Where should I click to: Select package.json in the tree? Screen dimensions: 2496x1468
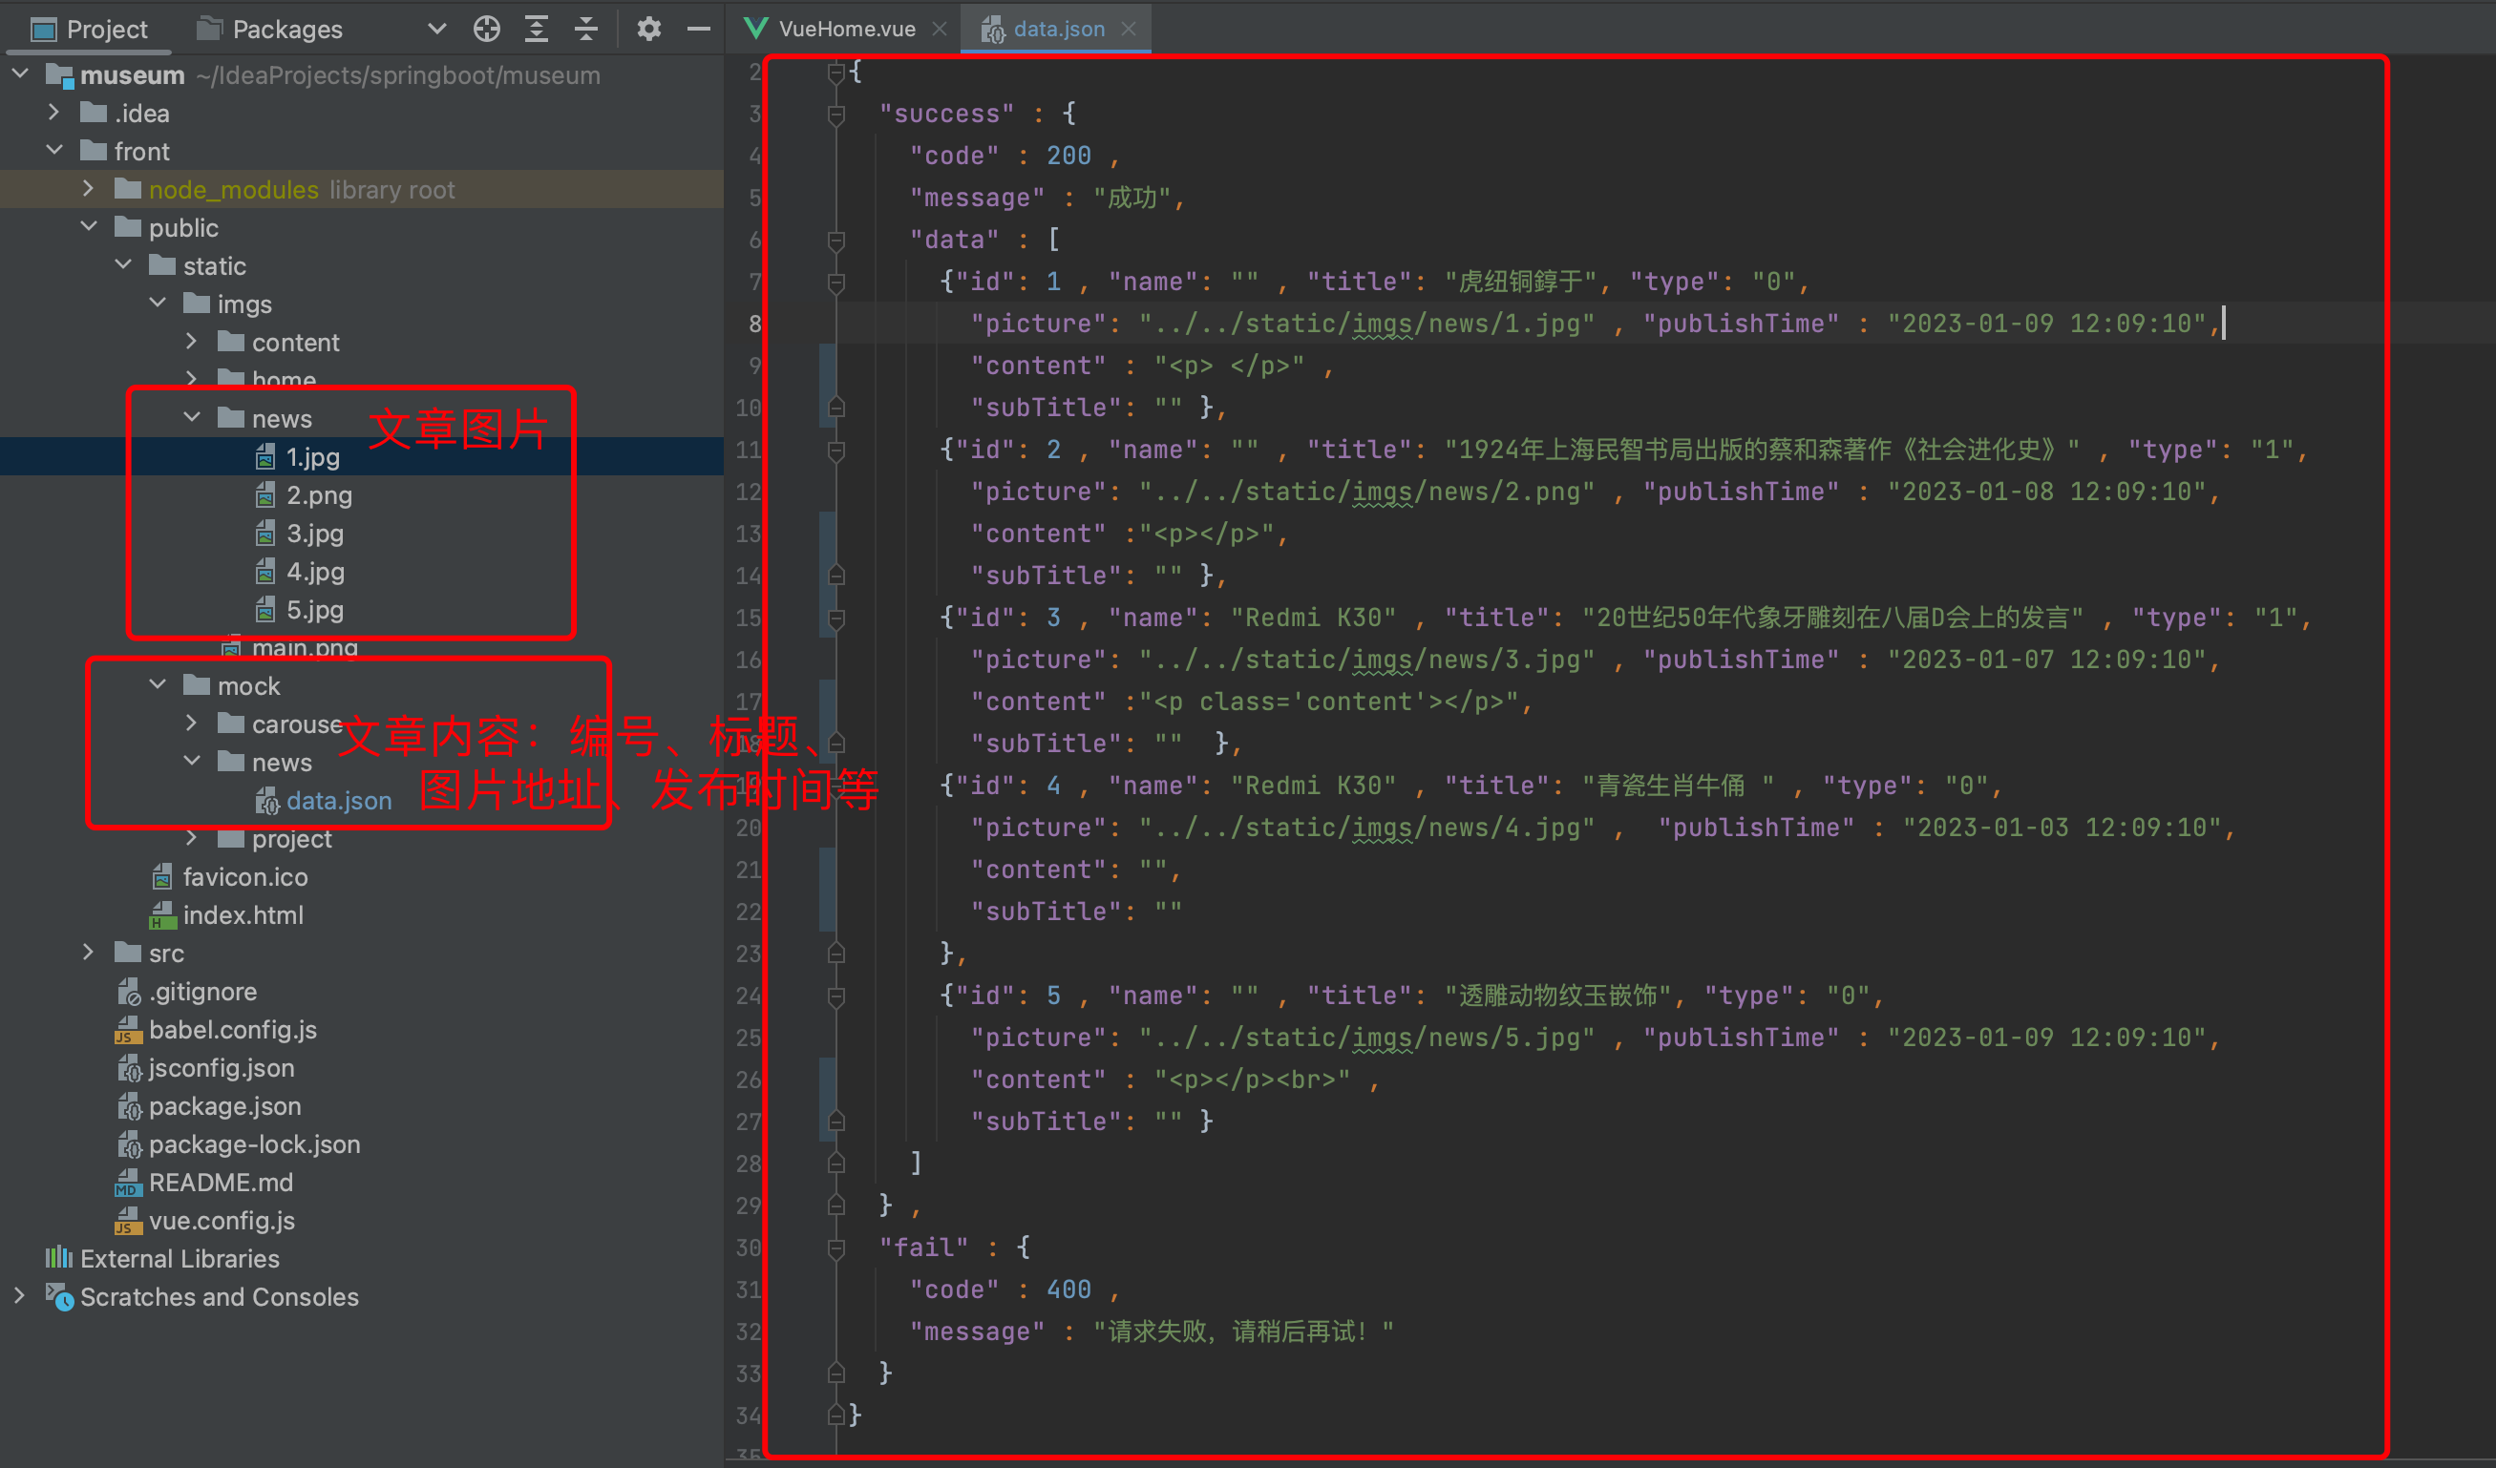[223, 1105]
